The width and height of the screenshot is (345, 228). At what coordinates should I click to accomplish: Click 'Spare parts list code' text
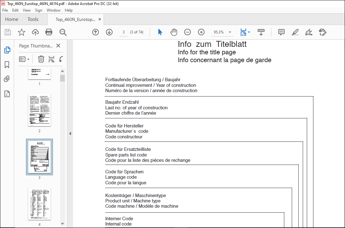pyautogui.click(x=126, y=155)
